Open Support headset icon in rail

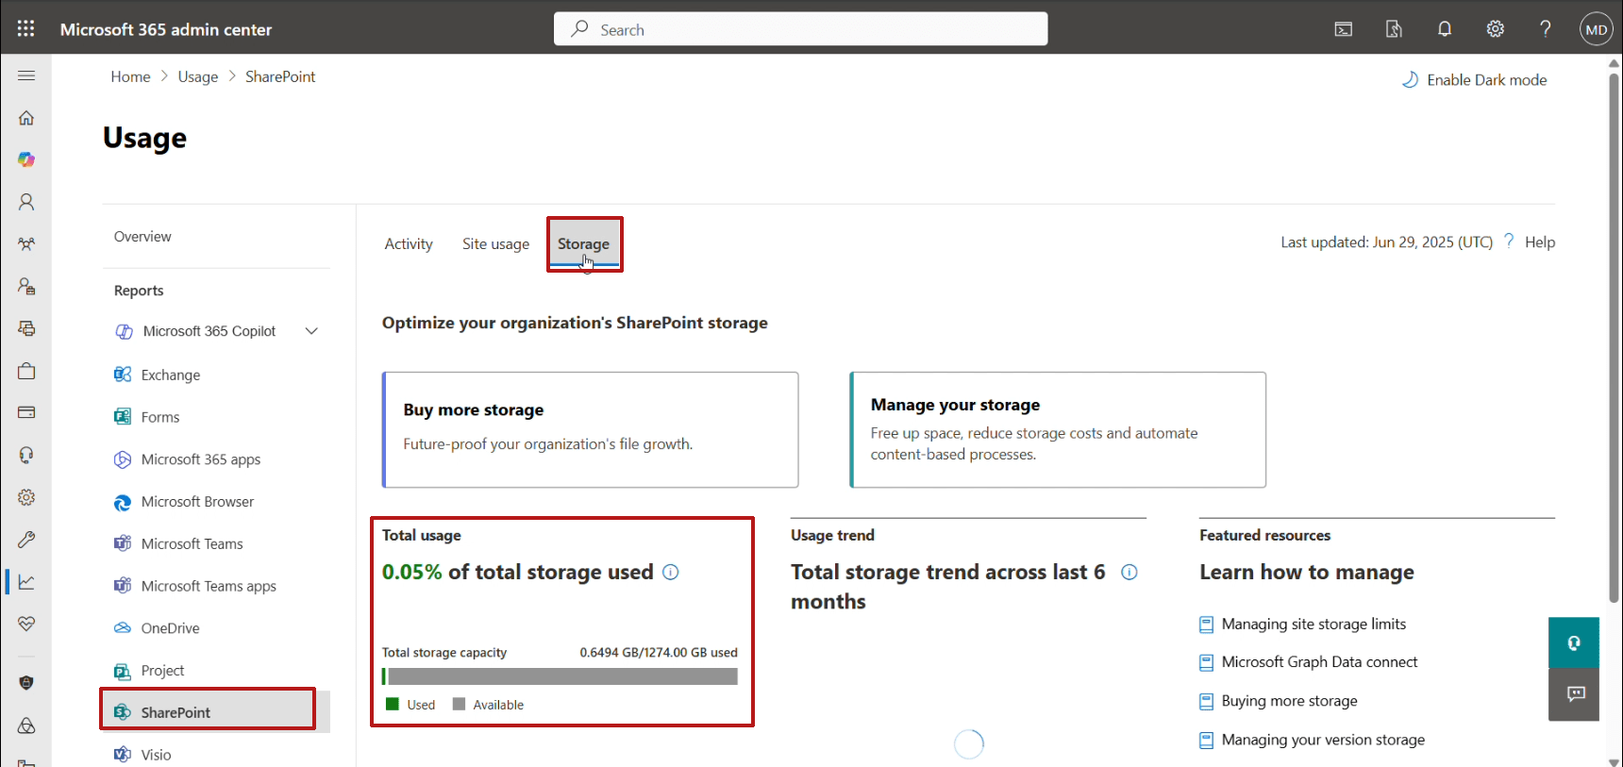point(26,455)
